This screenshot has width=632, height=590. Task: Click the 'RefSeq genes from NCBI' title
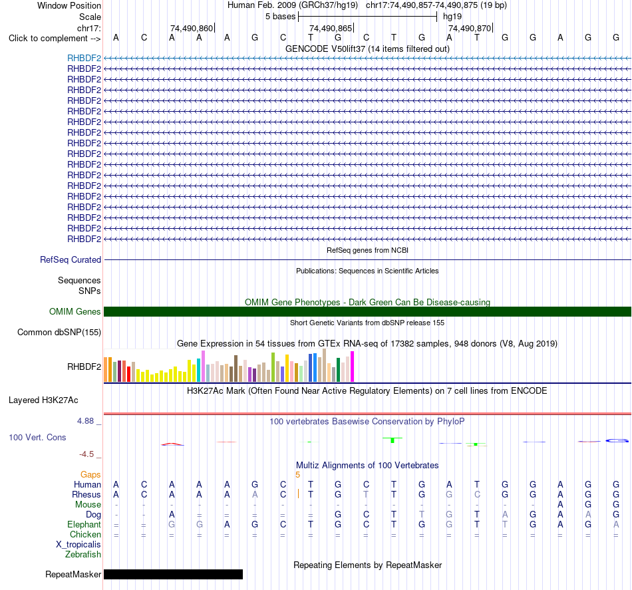pos(367,250)
